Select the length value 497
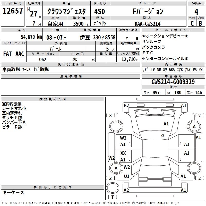The height and width of the screenshot is (206, 206). pyautogui.click(x=156, y=92)
